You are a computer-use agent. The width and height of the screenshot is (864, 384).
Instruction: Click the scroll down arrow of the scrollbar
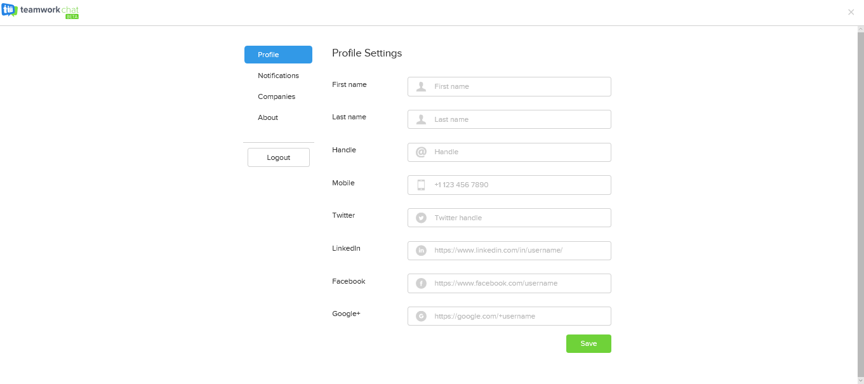[860, 380]
